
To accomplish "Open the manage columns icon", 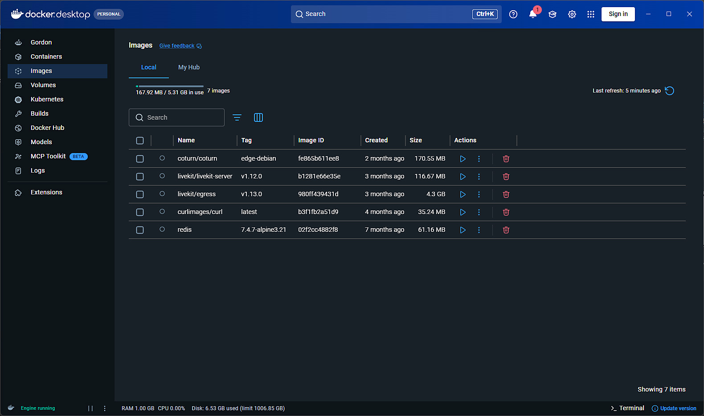I will [x=258, y=117].
